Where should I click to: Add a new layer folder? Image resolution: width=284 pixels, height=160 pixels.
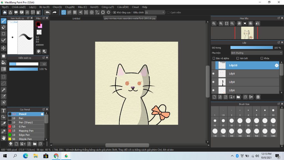238,97
